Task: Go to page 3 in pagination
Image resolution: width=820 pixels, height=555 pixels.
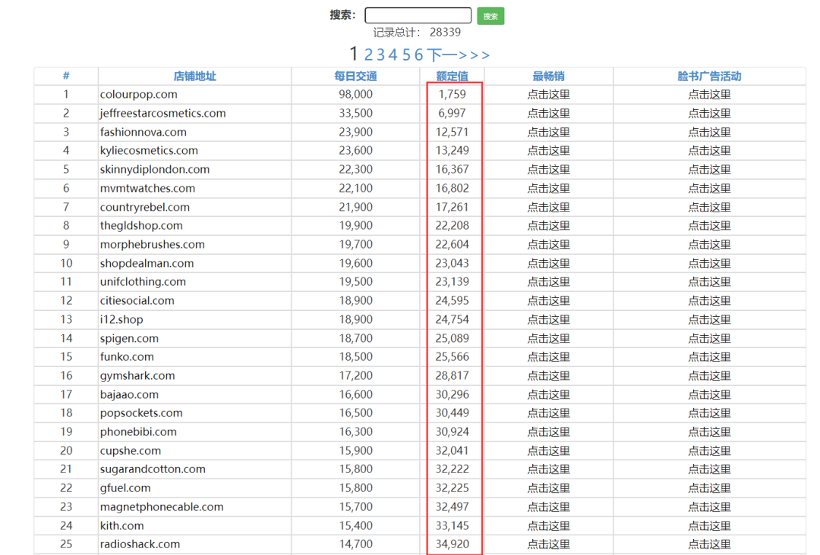Action: [x=380, y=55]
